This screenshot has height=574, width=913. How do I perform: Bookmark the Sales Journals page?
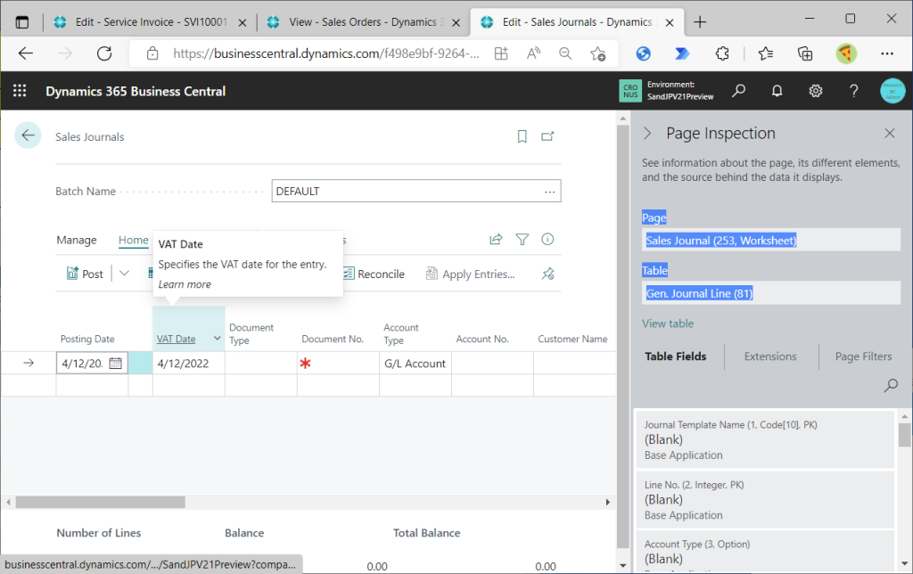(522, 136)
